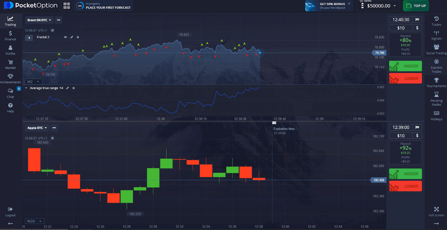Toggle currency mode on Apple trade amount

tap(417, 136)
